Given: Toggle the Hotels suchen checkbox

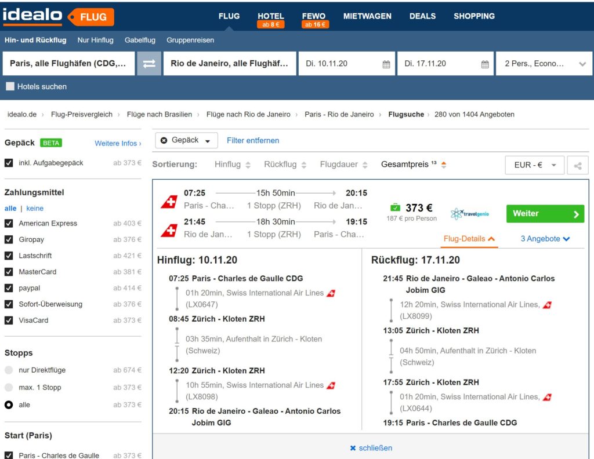Looking at the screenshot, I should pos(10,86).
